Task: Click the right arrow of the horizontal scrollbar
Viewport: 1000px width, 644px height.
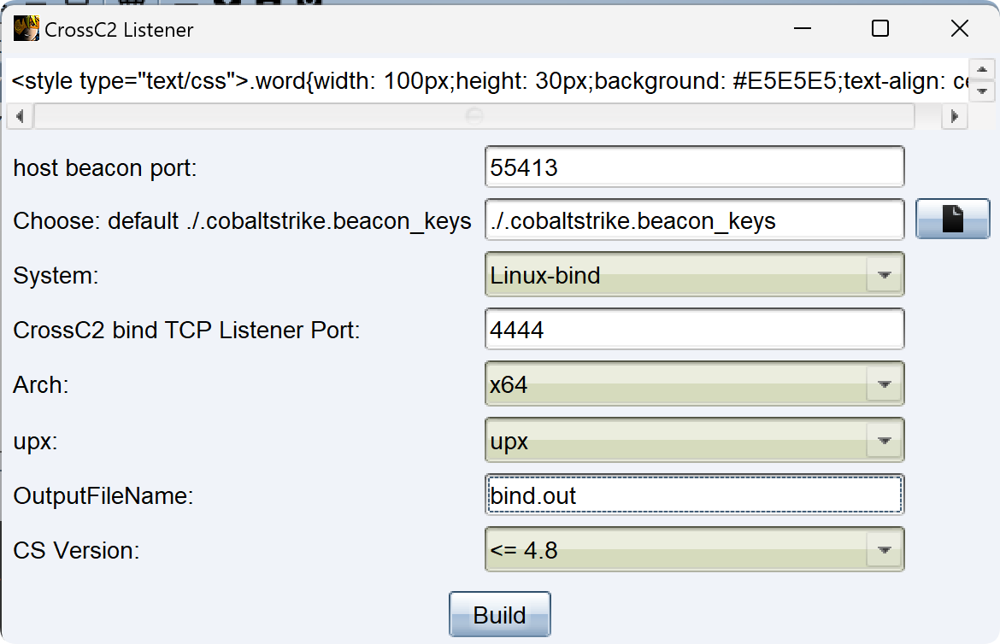Action: pos(955,117)
